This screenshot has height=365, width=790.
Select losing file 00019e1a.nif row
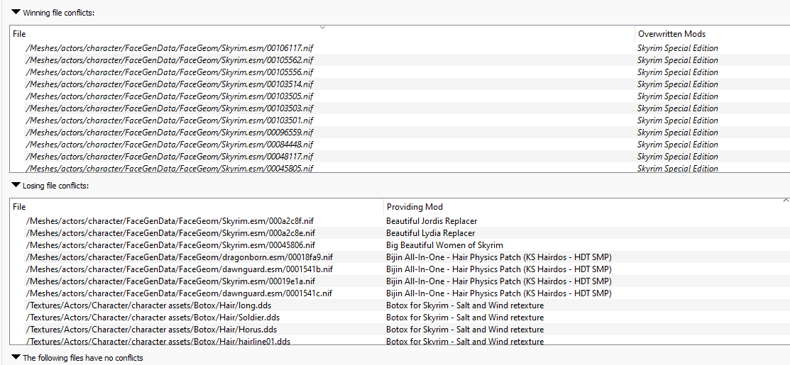(x=400, y=281)
